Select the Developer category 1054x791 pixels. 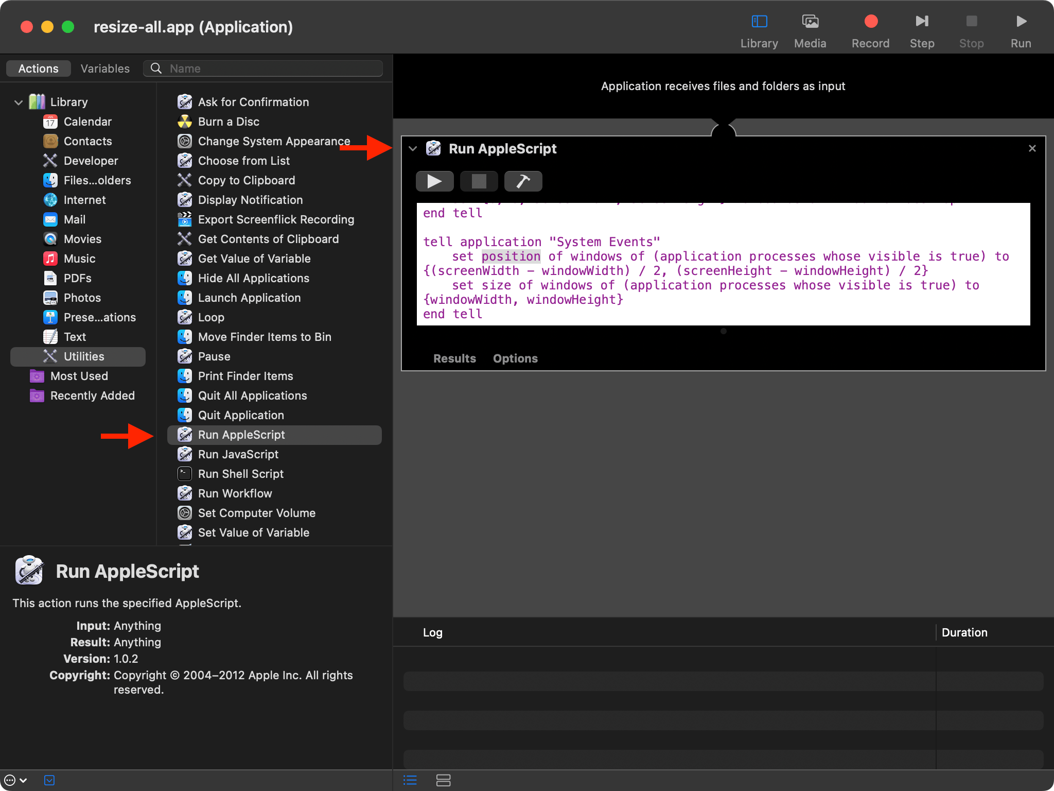(x=81, y=161)
